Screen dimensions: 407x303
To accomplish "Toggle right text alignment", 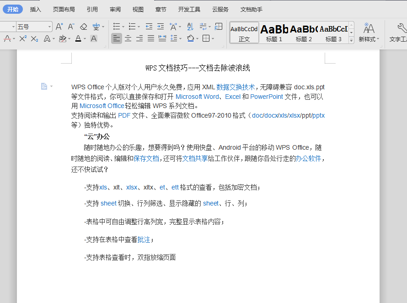I will pos(139,39).
